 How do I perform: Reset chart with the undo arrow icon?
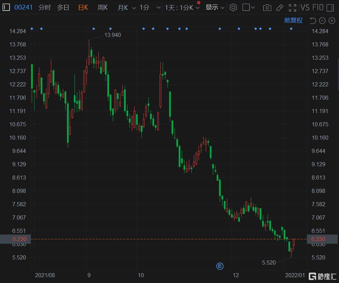[313, 20]
